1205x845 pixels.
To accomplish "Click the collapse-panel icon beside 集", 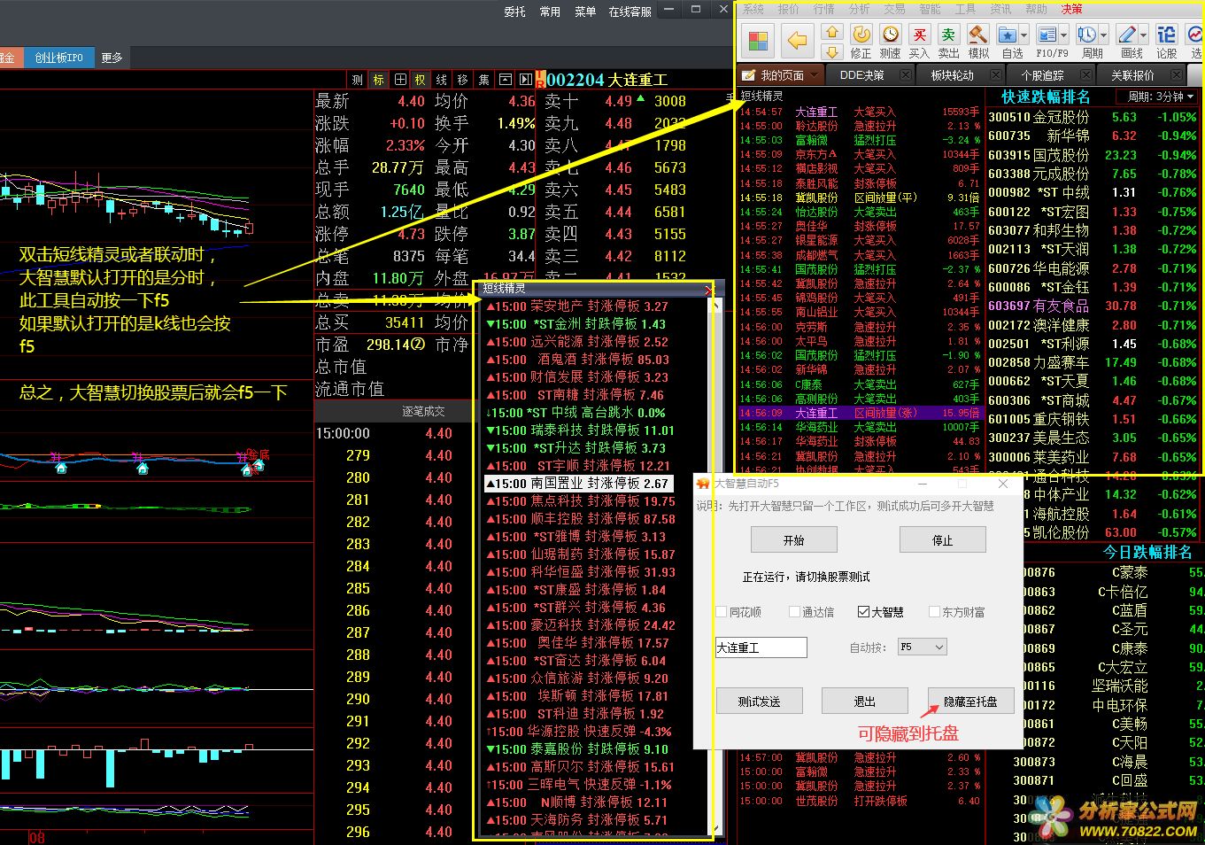I will (505, 80).
